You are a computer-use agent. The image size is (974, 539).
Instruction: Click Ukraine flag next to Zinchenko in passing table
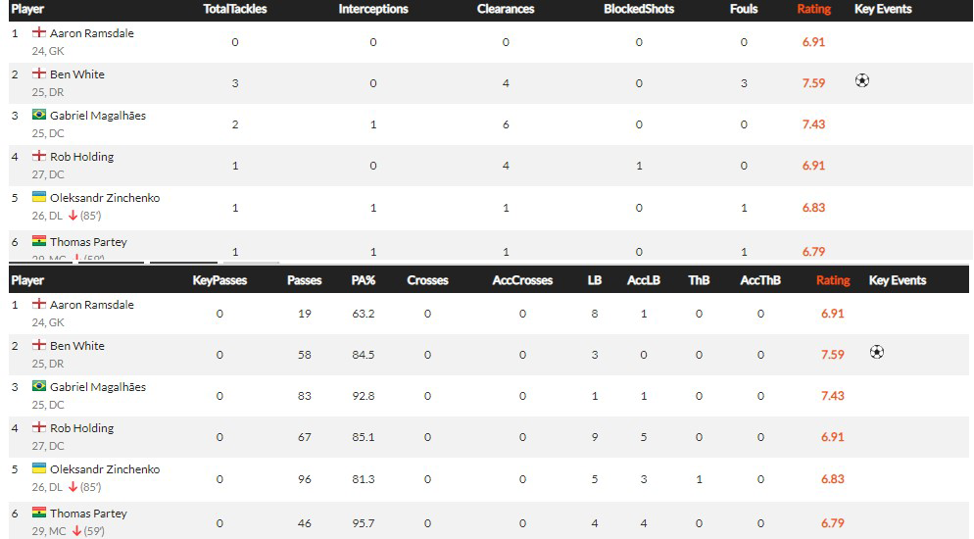click(39, 468)
